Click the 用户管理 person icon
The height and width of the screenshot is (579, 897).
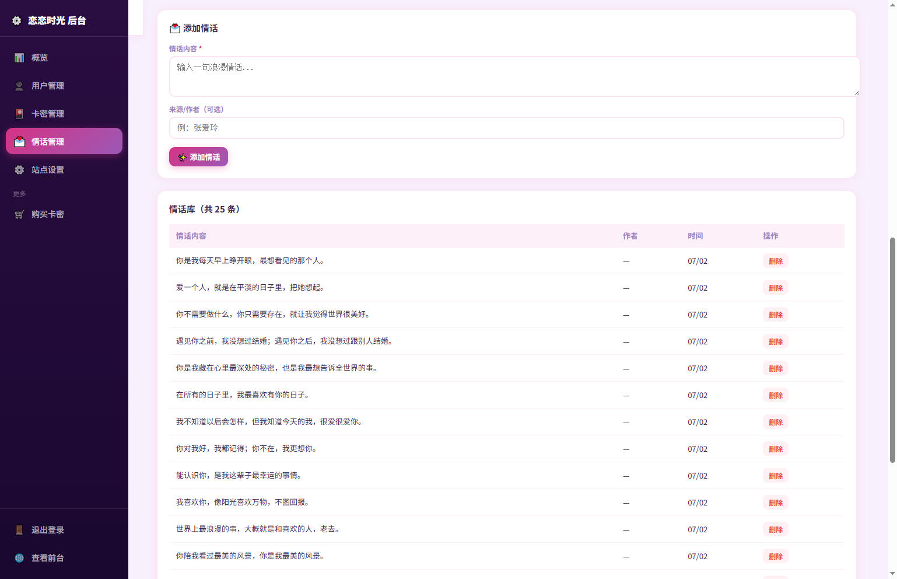coord(19,86)
